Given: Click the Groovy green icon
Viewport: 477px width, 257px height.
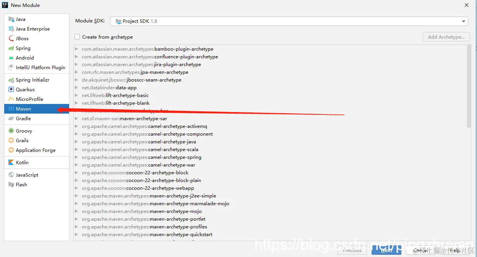Looking at the screenshot, I should pos(11,131).
